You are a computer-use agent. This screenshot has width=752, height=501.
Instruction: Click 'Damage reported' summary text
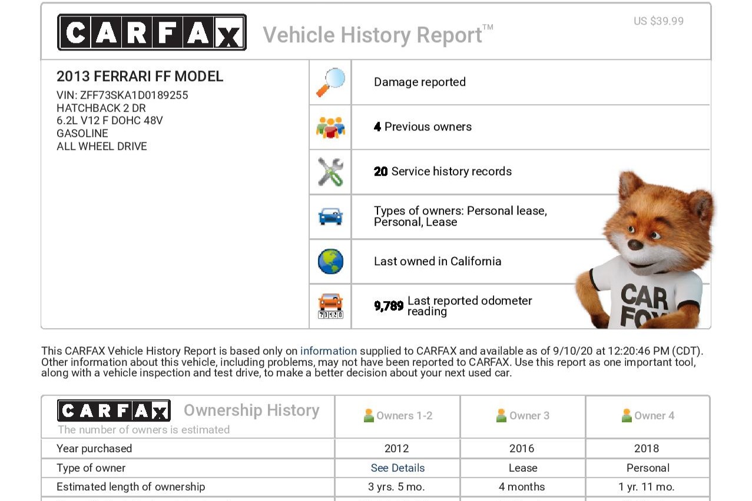420,82
